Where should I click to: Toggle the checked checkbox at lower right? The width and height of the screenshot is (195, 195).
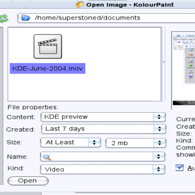179,168
